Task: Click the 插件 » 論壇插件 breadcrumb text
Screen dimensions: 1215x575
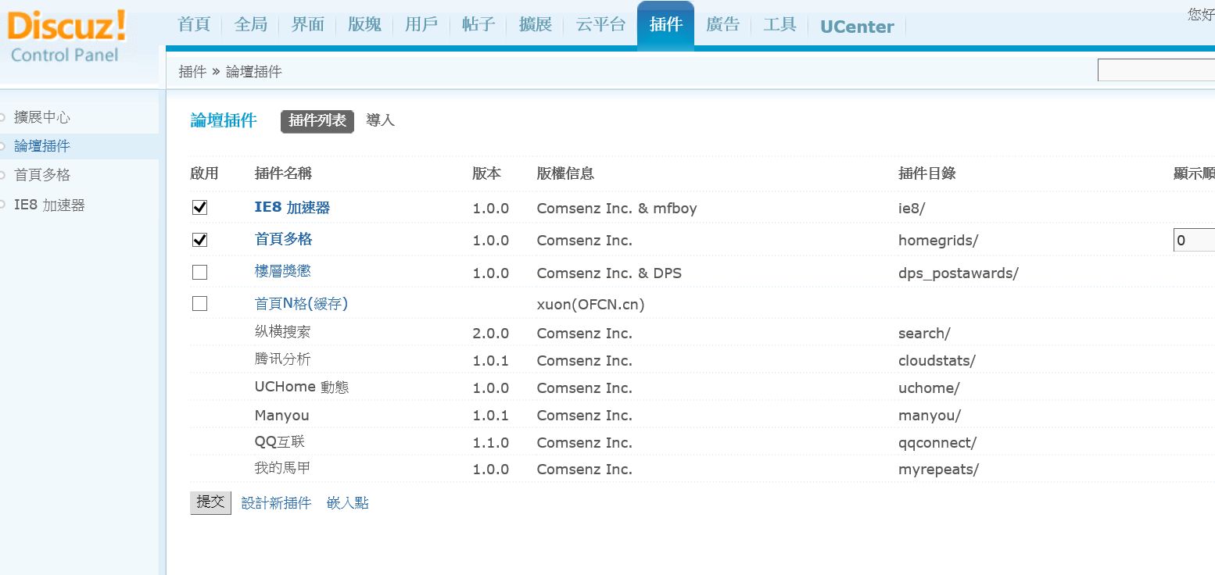Action: 230,72
